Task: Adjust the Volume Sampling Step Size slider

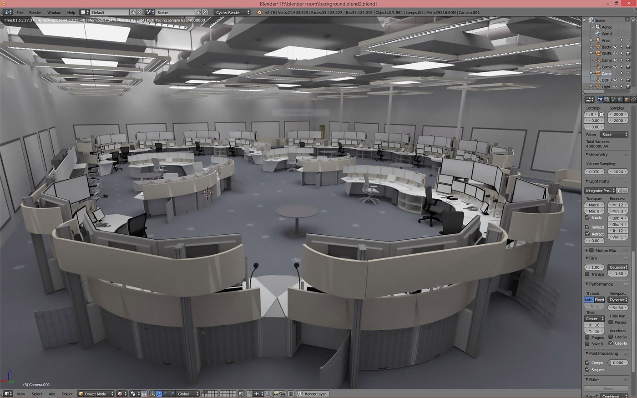Action: [594, 171]
